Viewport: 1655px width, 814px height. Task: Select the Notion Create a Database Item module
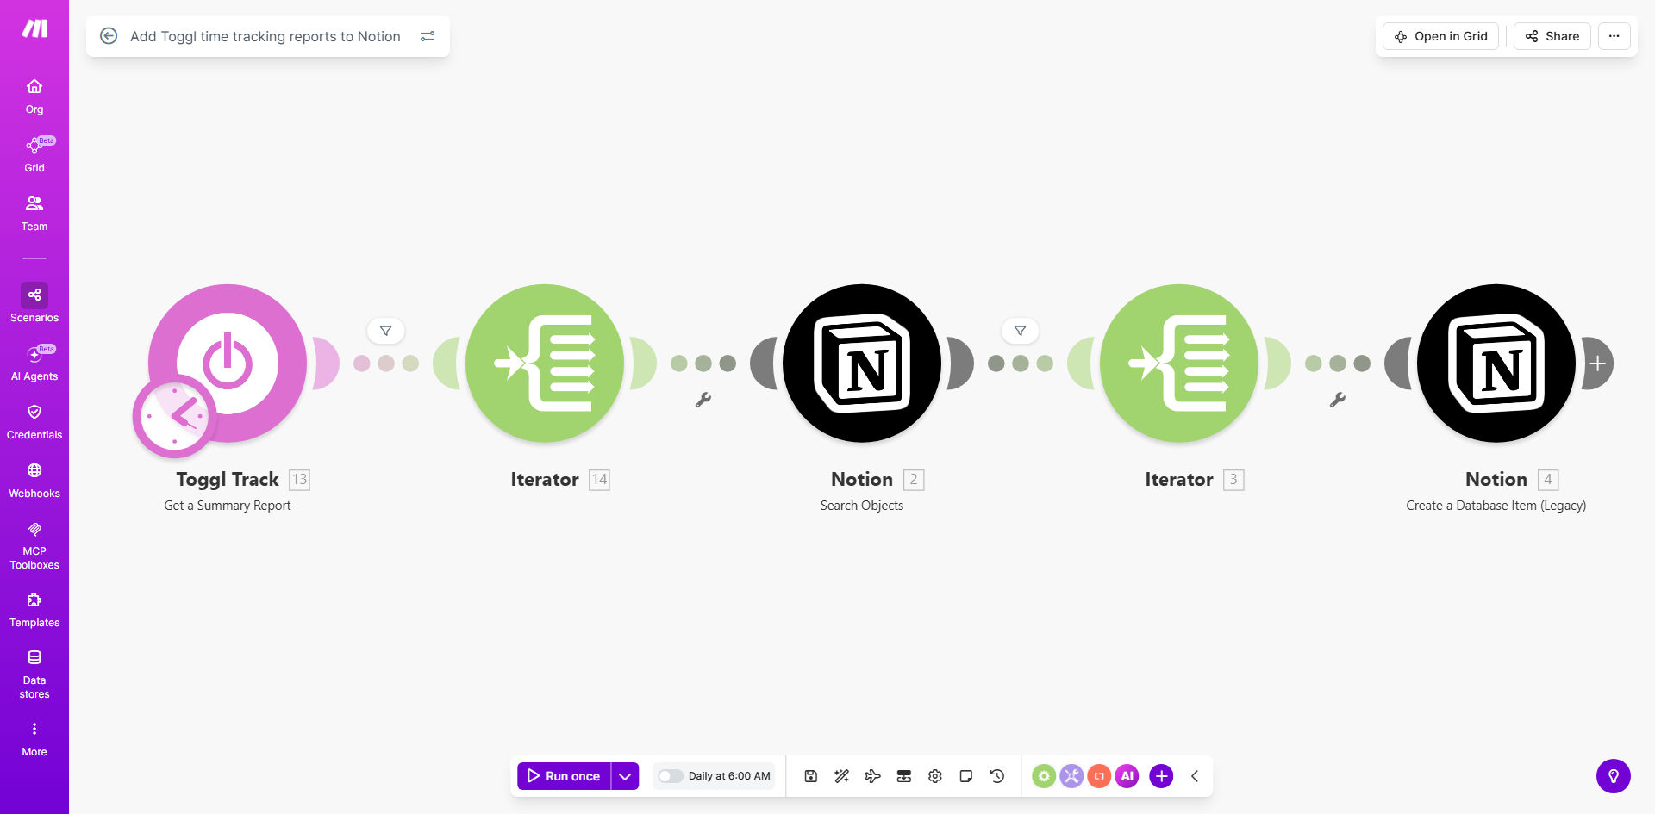(x=1496, y=363)
